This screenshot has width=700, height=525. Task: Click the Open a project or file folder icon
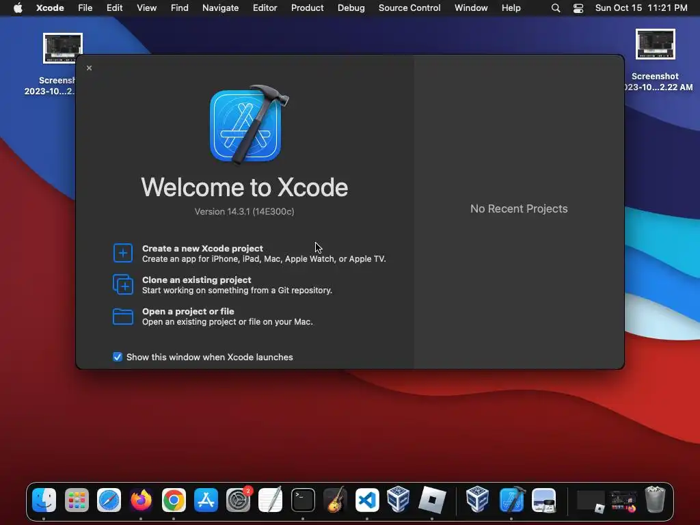pyautogui.click(x=123, y=316)
